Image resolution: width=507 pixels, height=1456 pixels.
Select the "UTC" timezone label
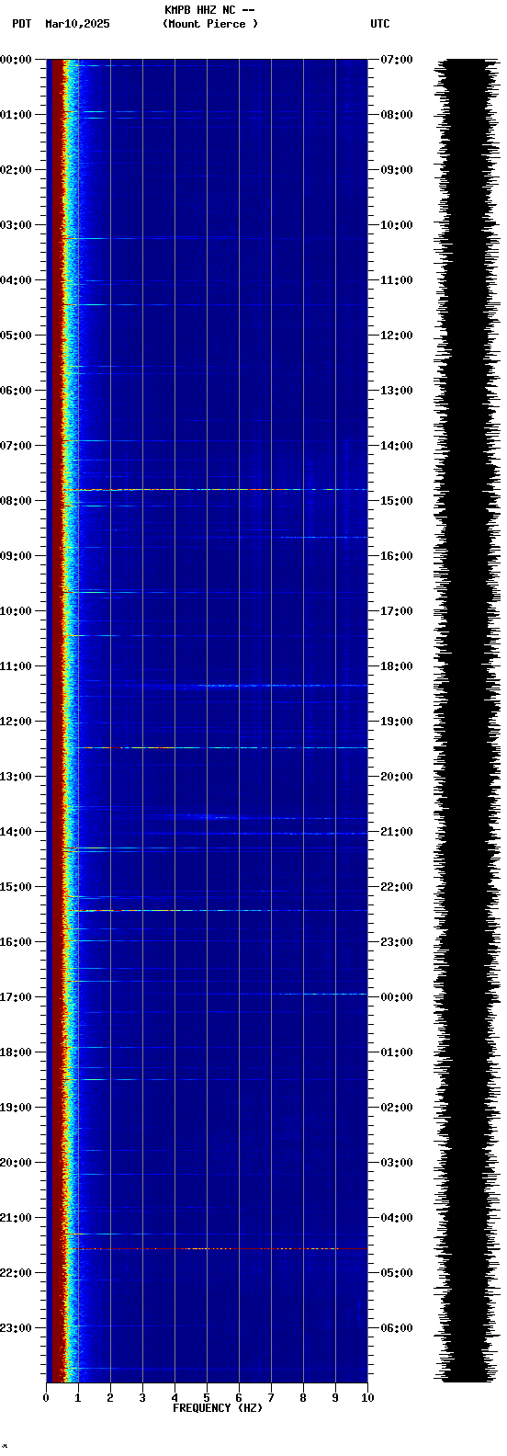pyautogui.click(x=380, y=24)
